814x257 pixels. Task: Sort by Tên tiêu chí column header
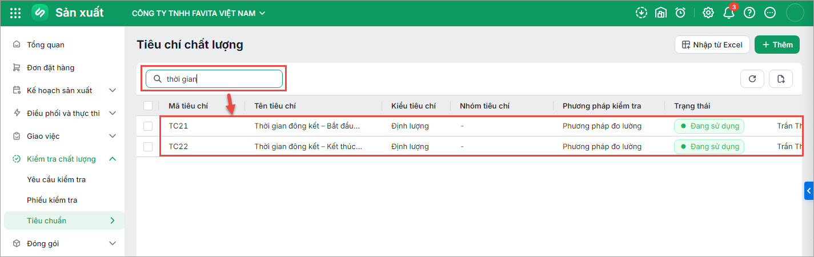click(275, 106)
